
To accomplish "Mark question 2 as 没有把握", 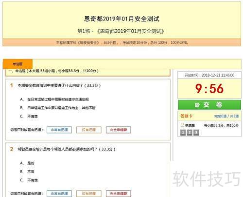I will 89,194.
